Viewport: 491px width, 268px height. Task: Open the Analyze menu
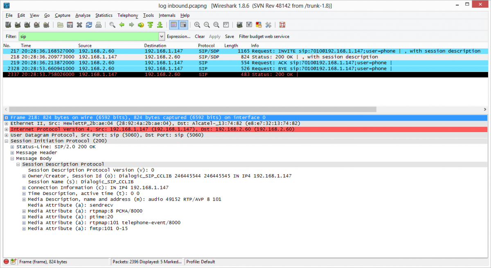83,16
